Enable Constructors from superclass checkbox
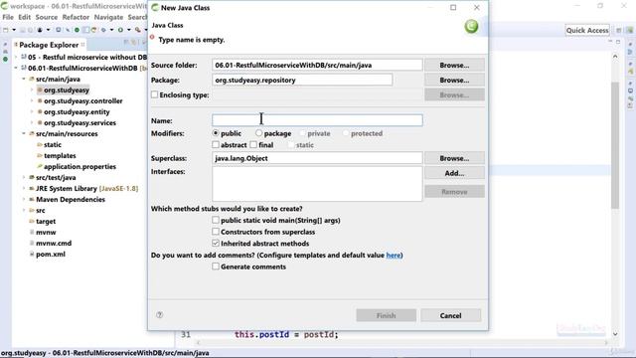636x358 pixels. pyautogui.click(x=216, y=232)
